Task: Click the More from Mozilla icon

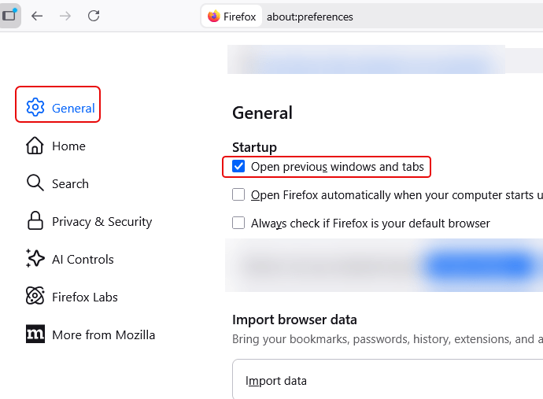Action: pyautogui.click(x=35, y=334)
